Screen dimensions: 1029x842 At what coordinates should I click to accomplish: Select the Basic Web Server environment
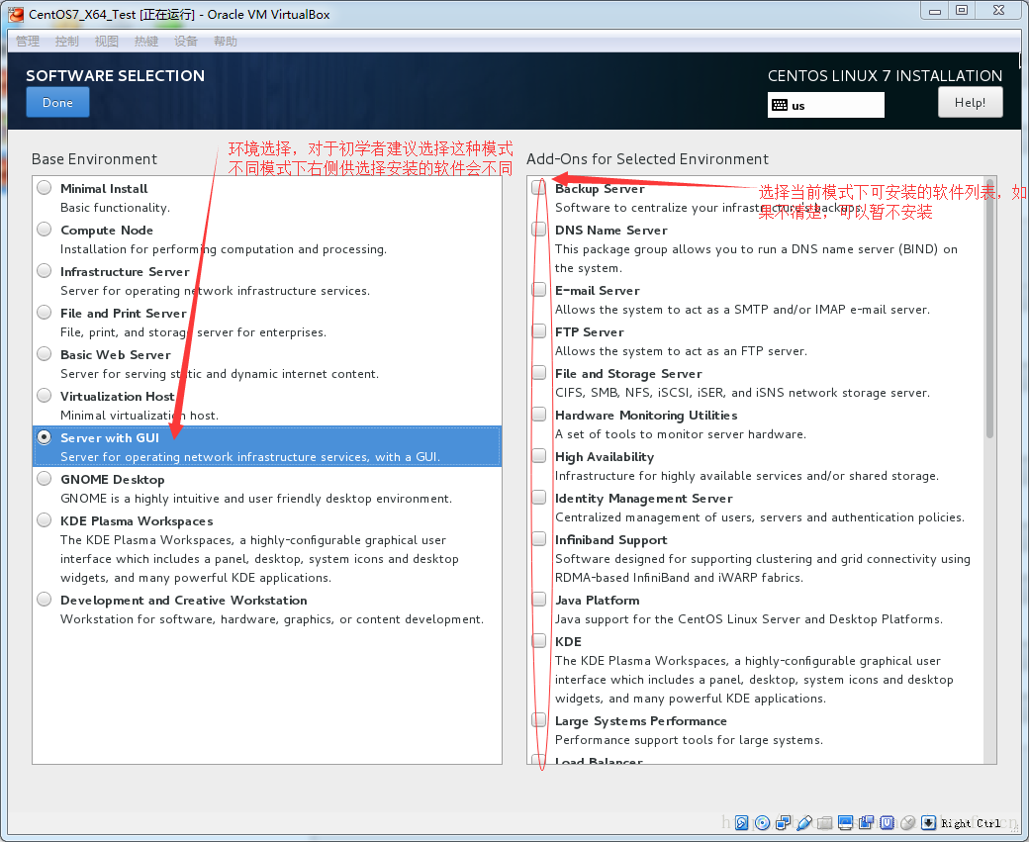point(44,354)
